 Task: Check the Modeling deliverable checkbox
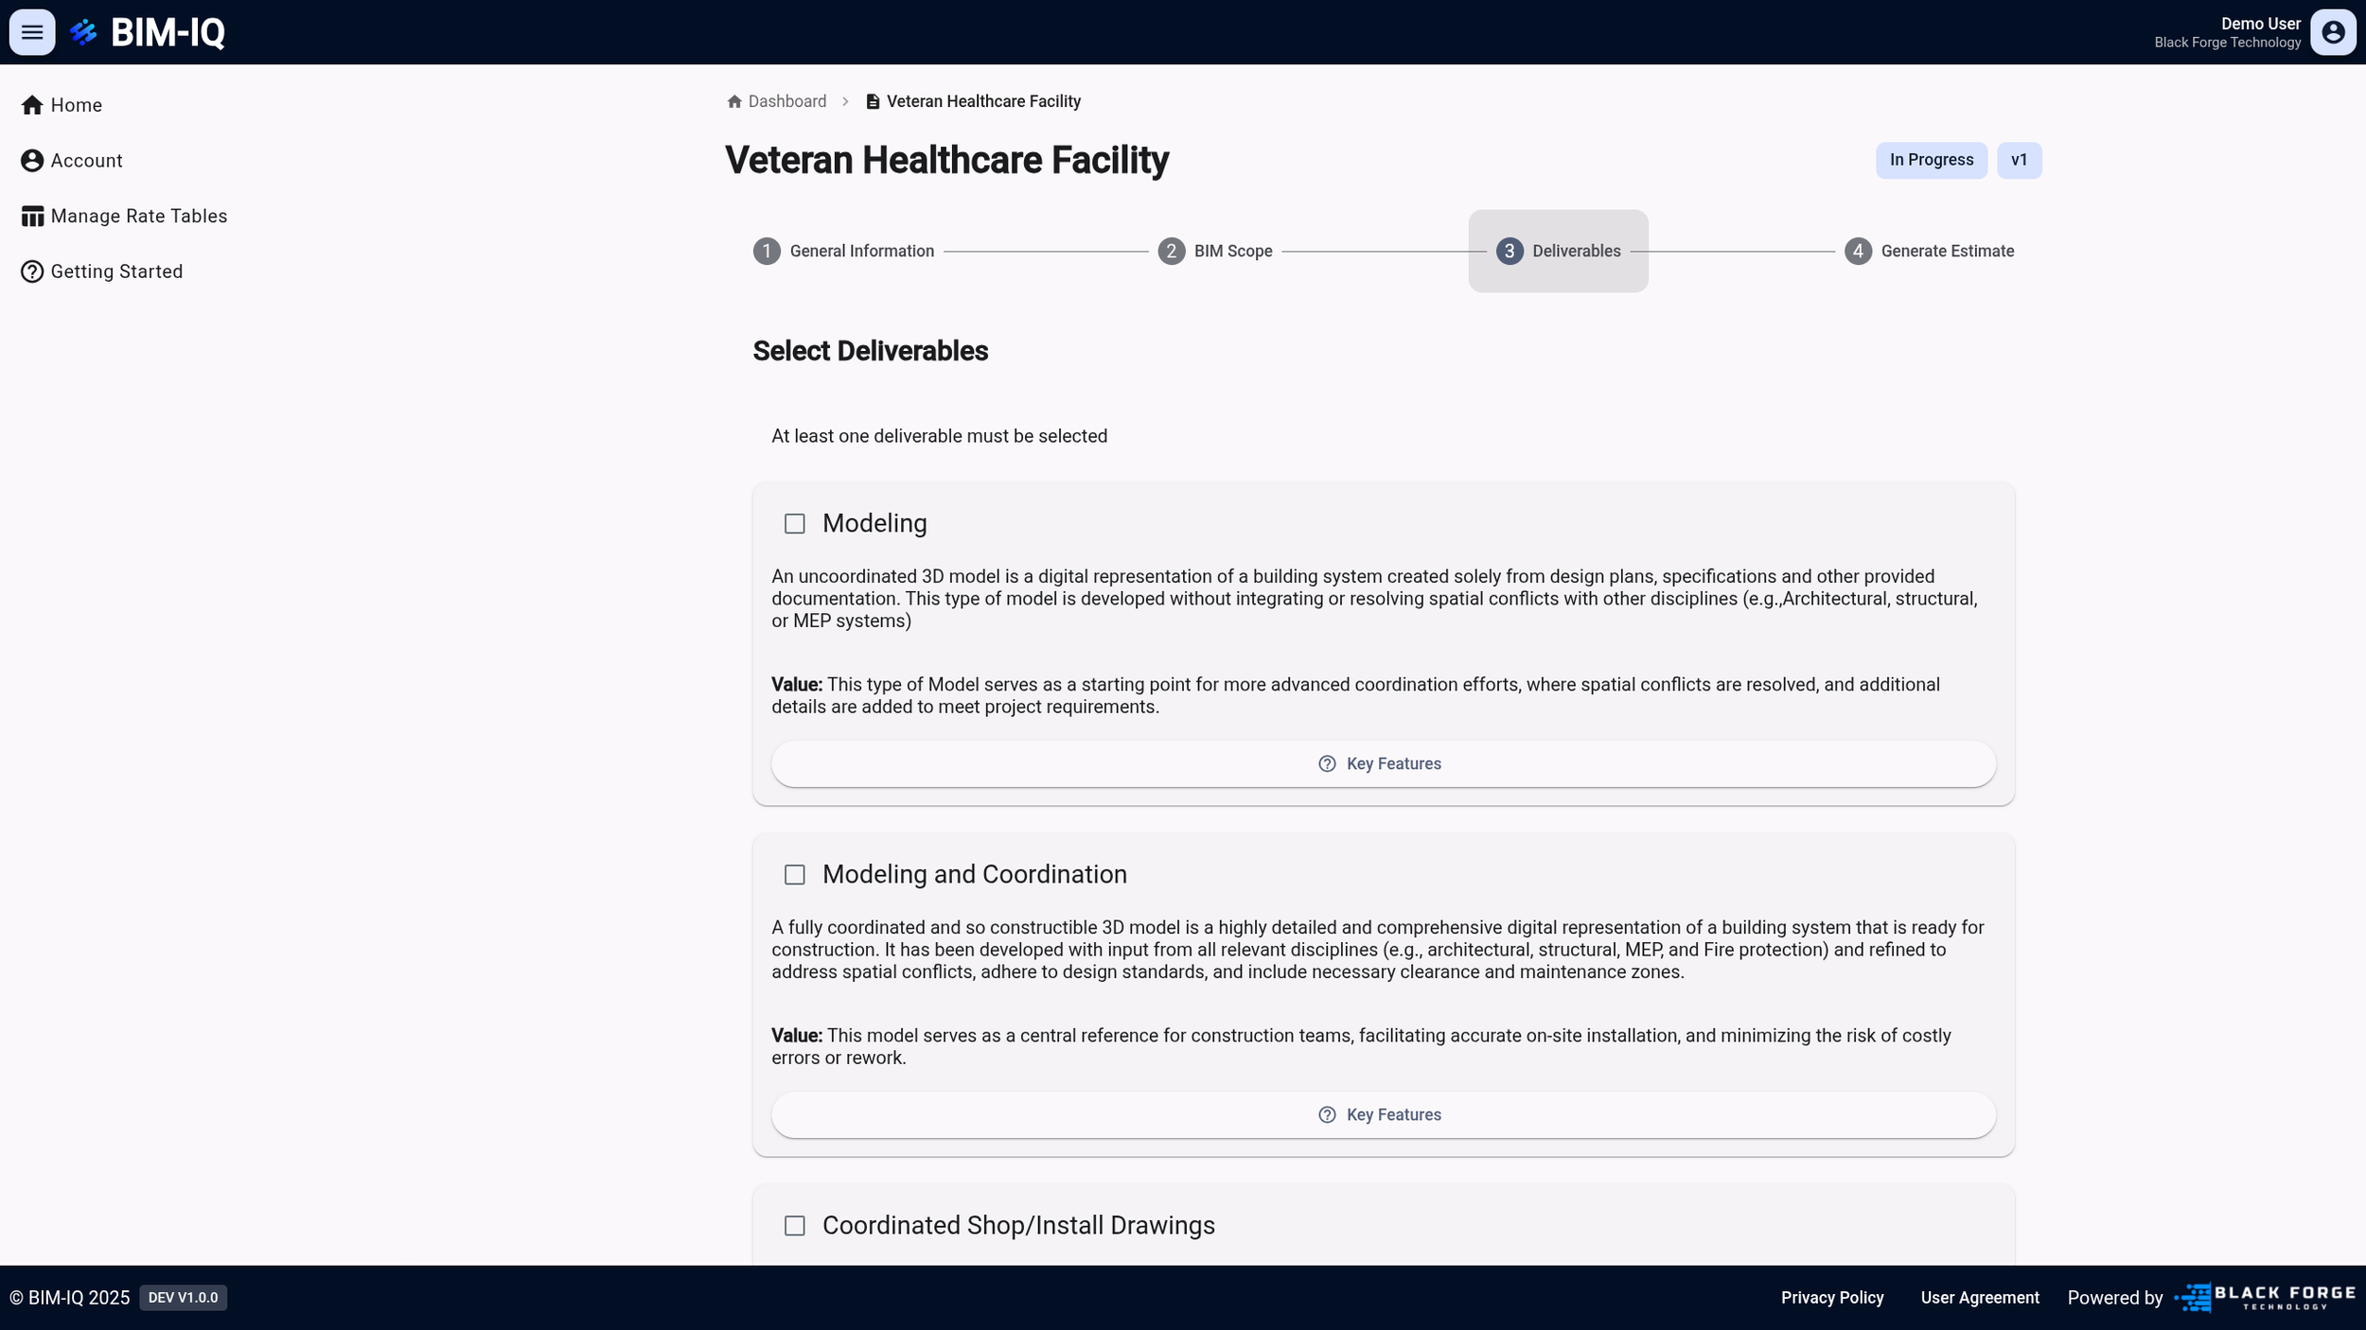pyautogui.click(x=795, y=524)
